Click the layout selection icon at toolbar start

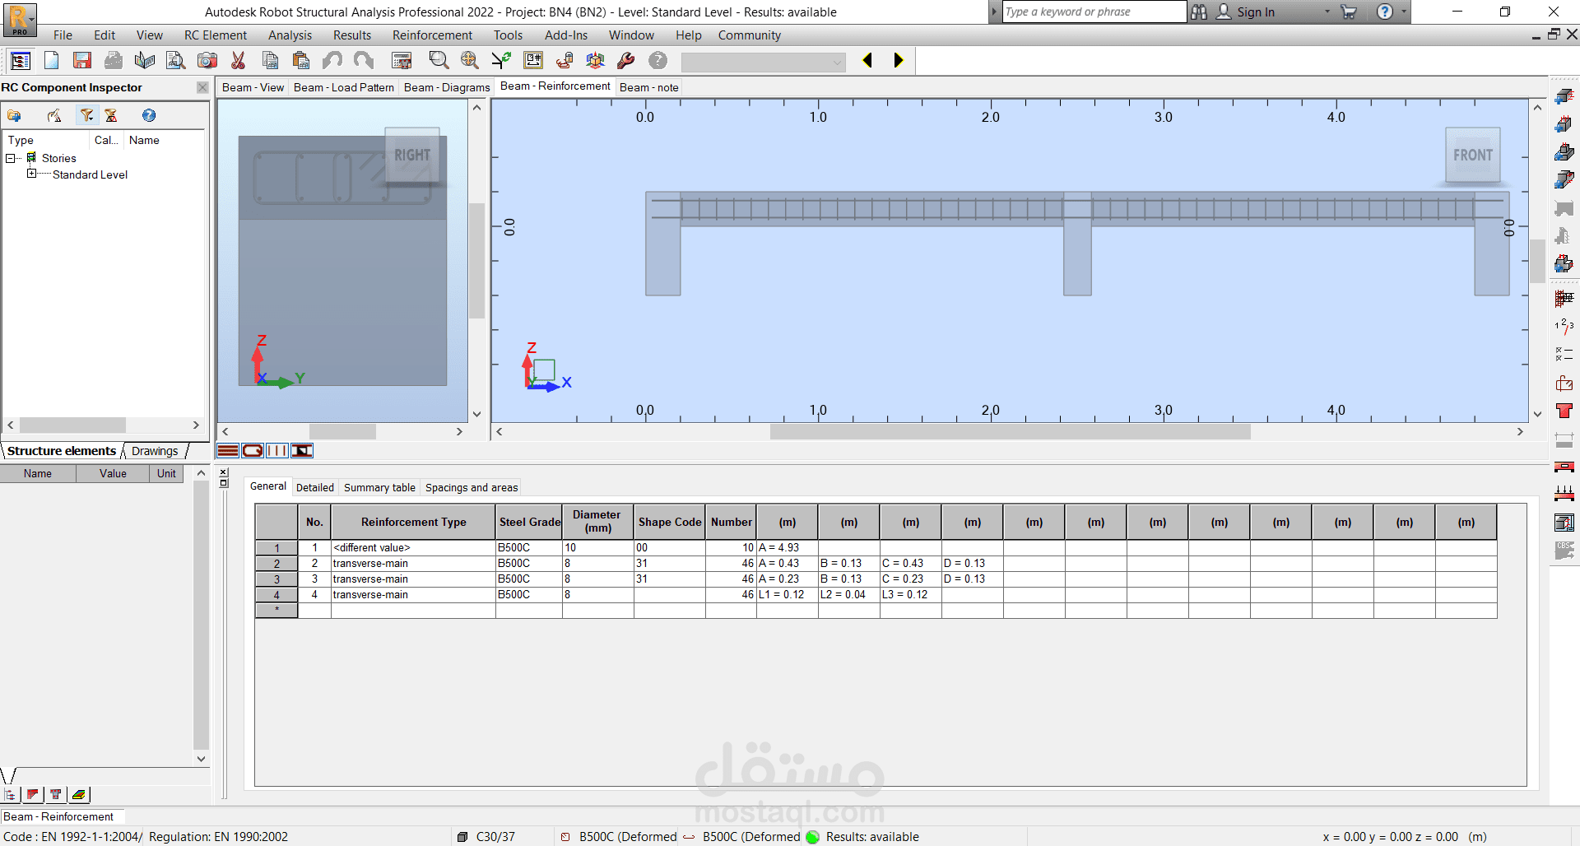[21, 60]
